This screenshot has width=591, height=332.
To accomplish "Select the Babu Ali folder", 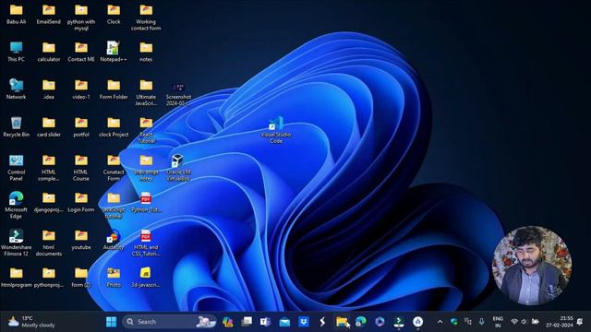I will [x=16, y=15].
